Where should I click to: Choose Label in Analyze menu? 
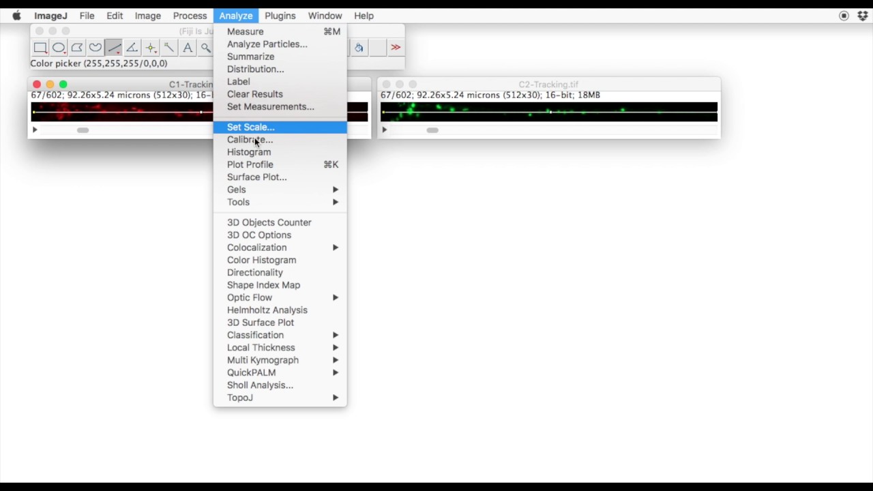[x=280, y=82]
